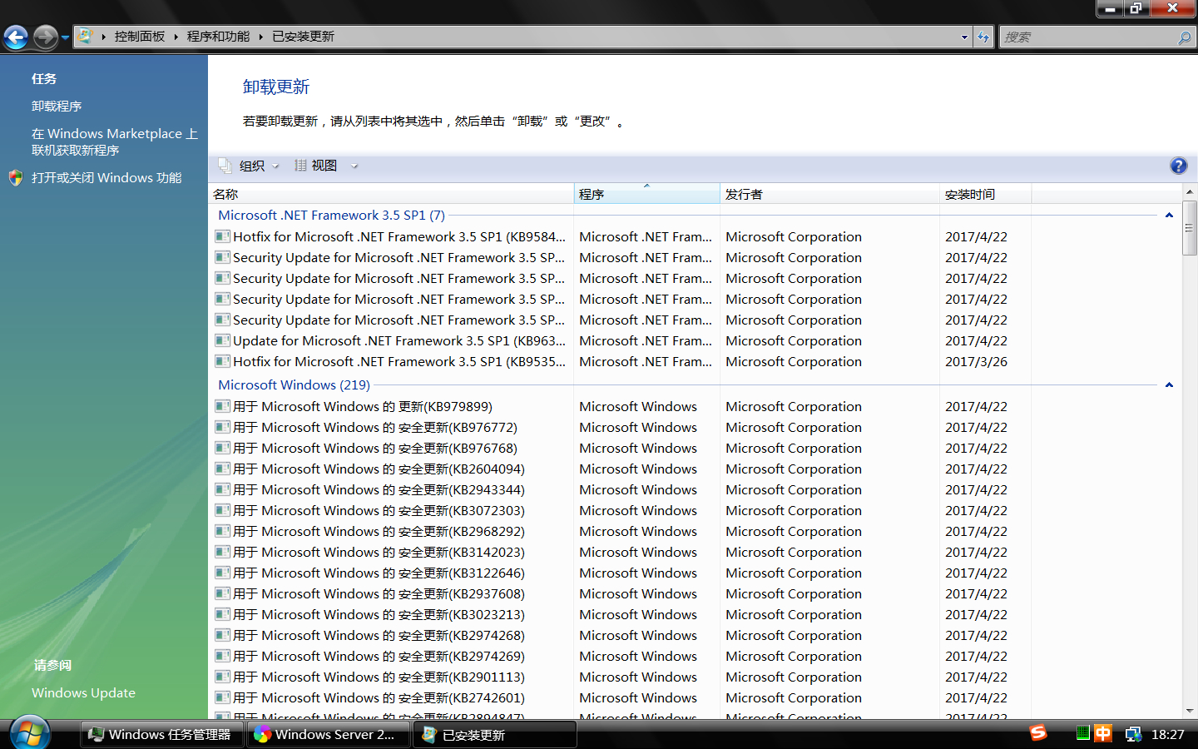Open 卸载程序 from the task pane
The height and width of the screenshot is (749, 1198).
(57, 106)
